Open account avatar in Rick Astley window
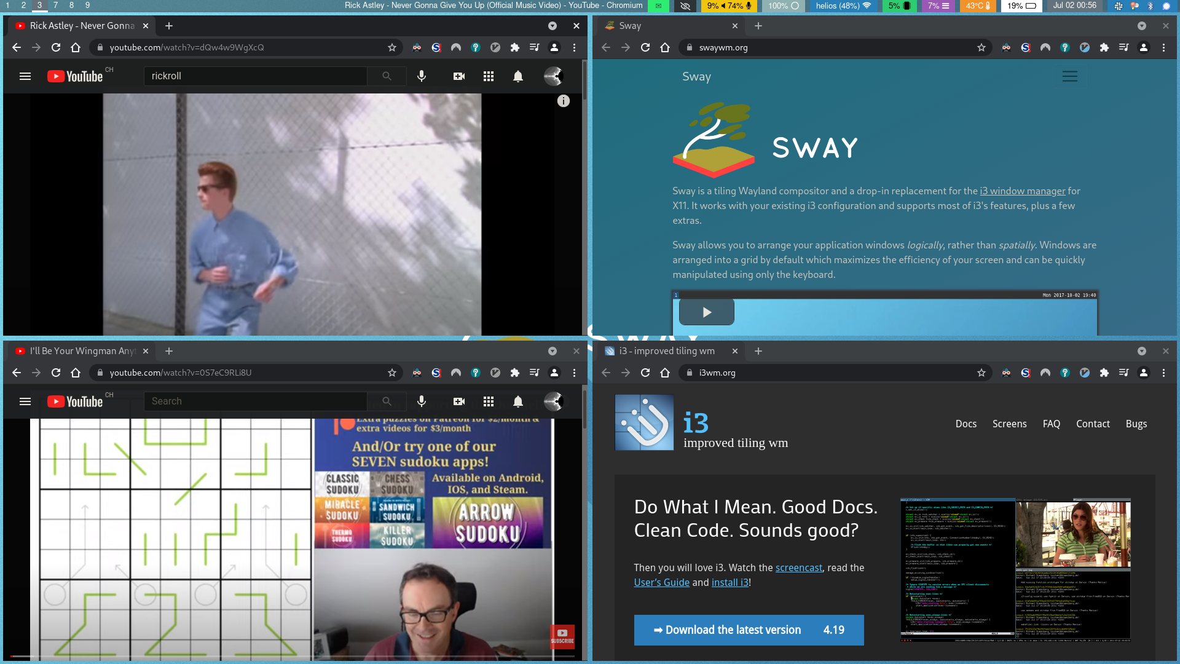This screenshot has width=1180, height=664. tap(553, 76)
